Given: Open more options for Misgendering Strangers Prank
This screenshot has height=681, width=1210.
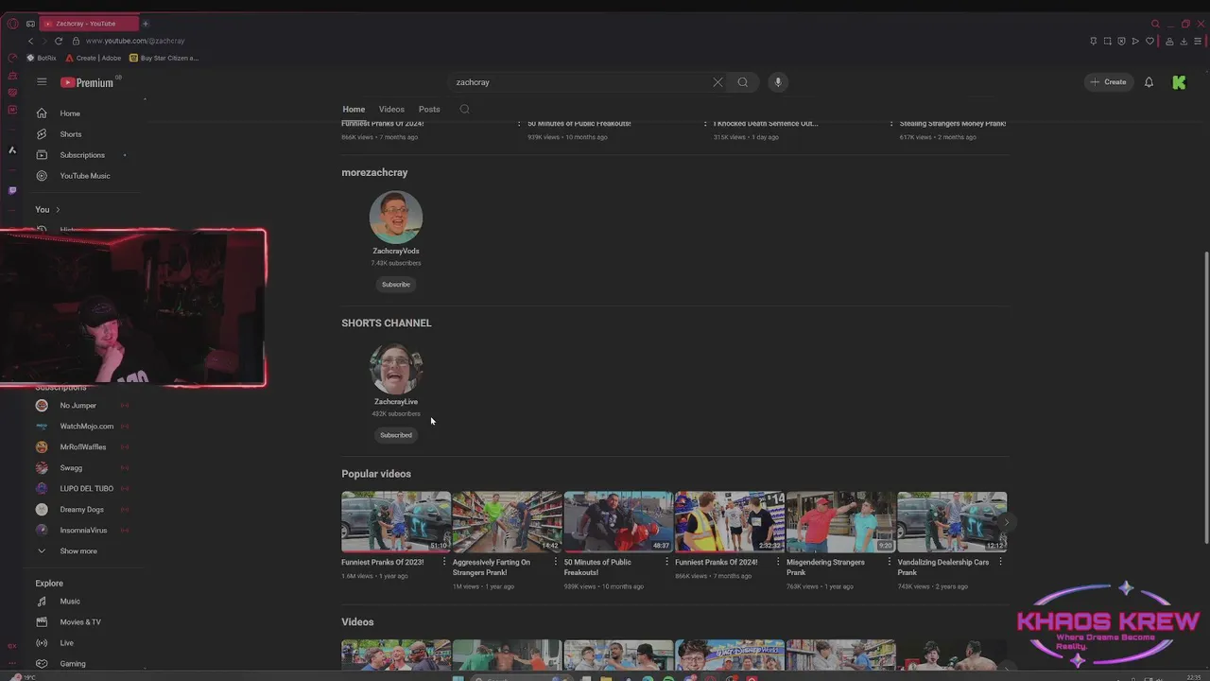Looking at the screenshot, I should 890,562.
